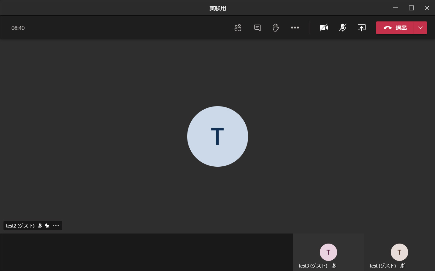Image resolution: width=435 pixels, height=271 pixels.
Task: Raise your hand in the meeting
Action: tap(276, 28)
